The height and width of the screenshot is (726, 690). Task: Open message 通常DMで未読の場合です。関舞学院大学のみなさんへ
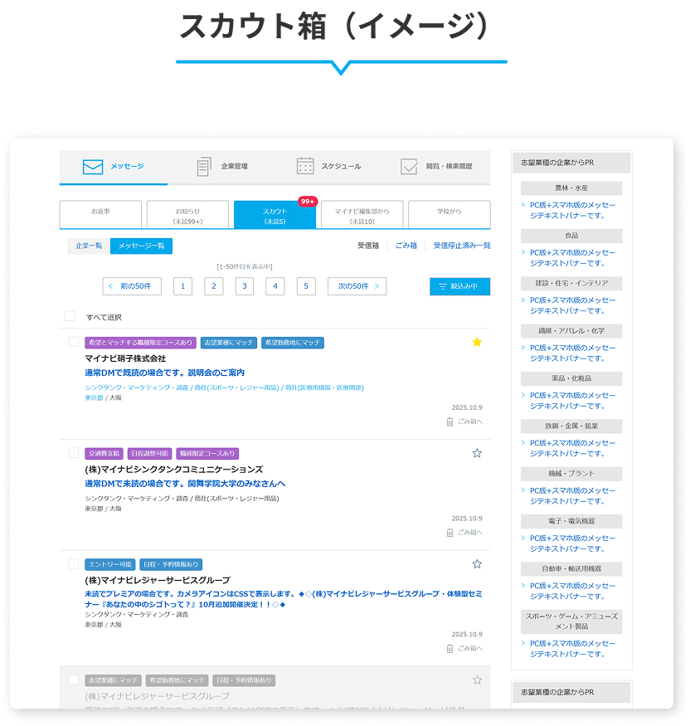[x=185, y=484]
